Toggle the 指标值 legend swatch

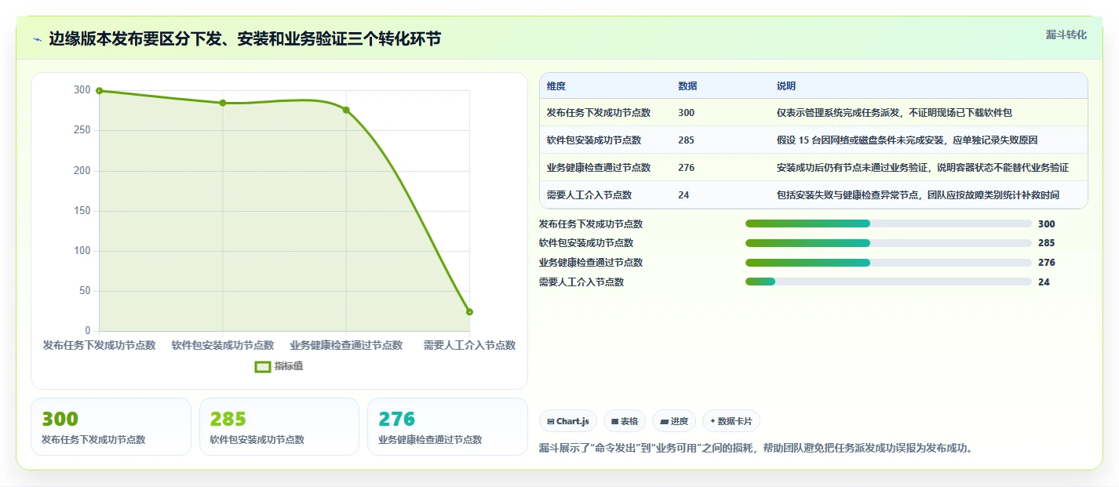coord(263,366)
